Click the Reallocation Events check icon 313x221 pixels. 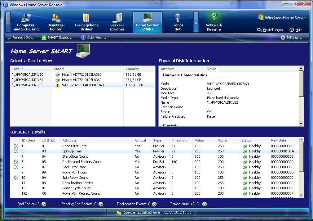tap(154, 204)
